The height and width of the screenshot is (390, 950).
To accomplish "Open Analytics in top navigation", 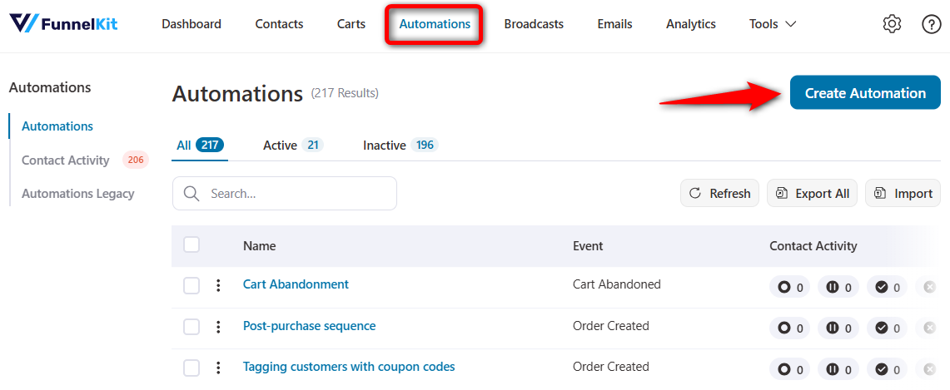I will 691,24.
